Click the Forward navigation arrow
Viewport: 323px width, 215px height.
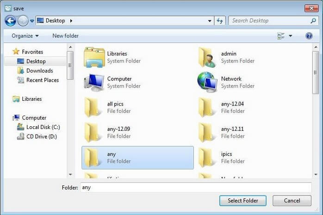click(x=23, y=21)
